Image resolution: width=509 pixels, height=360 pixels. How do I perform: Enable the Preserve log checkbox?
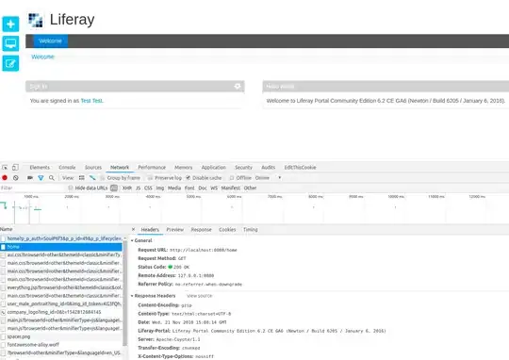[150, 178]
